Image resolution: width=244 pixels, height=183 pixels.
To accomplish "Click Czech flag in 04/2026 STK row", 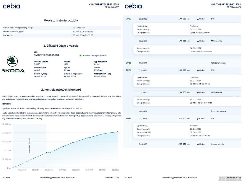I will coord(198,119).
